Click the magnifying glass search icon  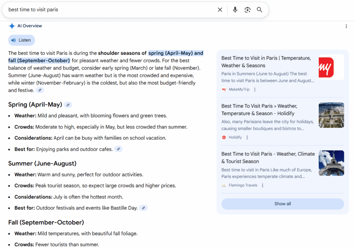tap(260, 10)
